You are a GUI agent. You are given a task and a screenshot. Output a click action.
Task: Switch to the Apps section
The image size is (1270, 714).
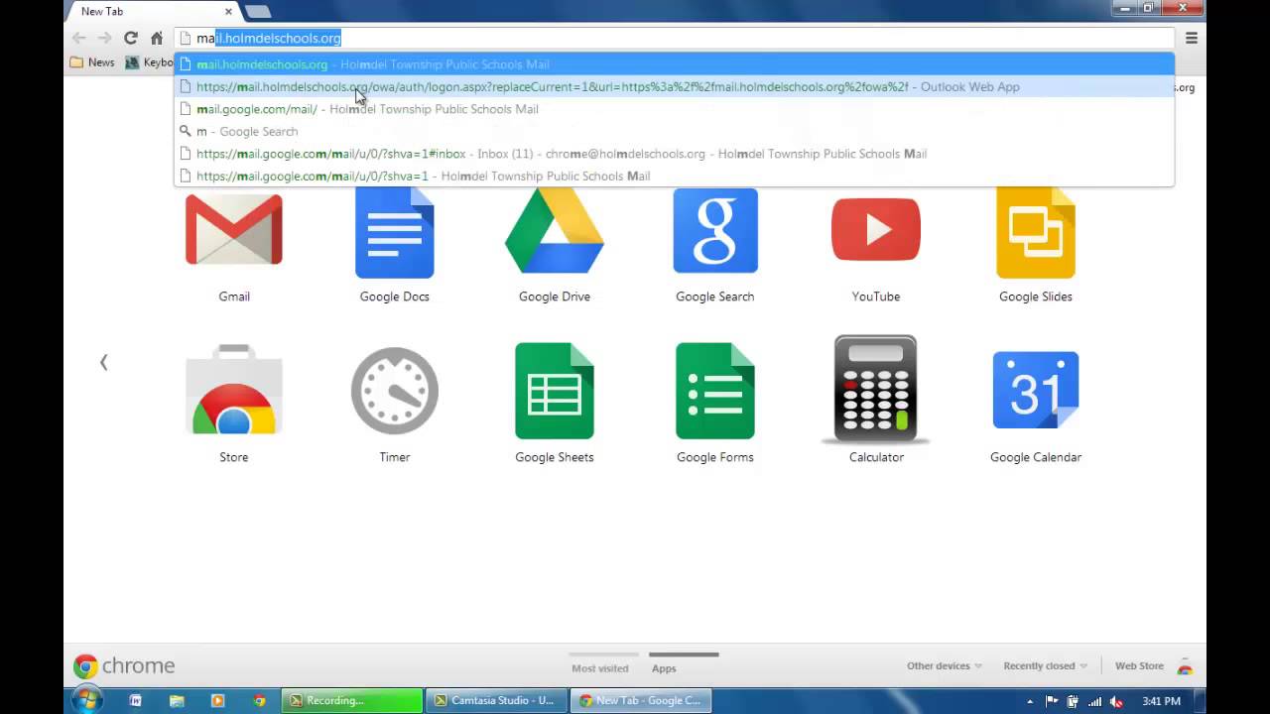[664, 668]
